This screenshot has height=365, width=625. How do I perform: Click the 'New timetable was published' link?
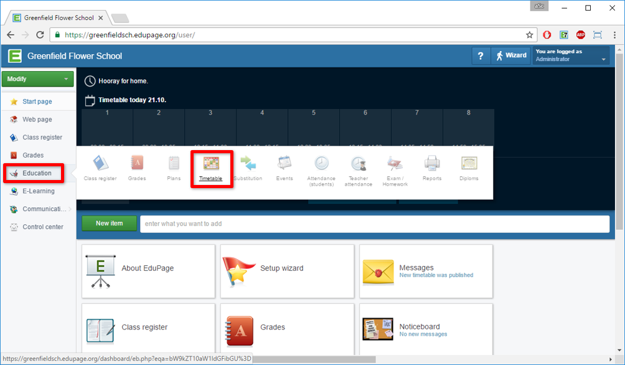point(436,275)
